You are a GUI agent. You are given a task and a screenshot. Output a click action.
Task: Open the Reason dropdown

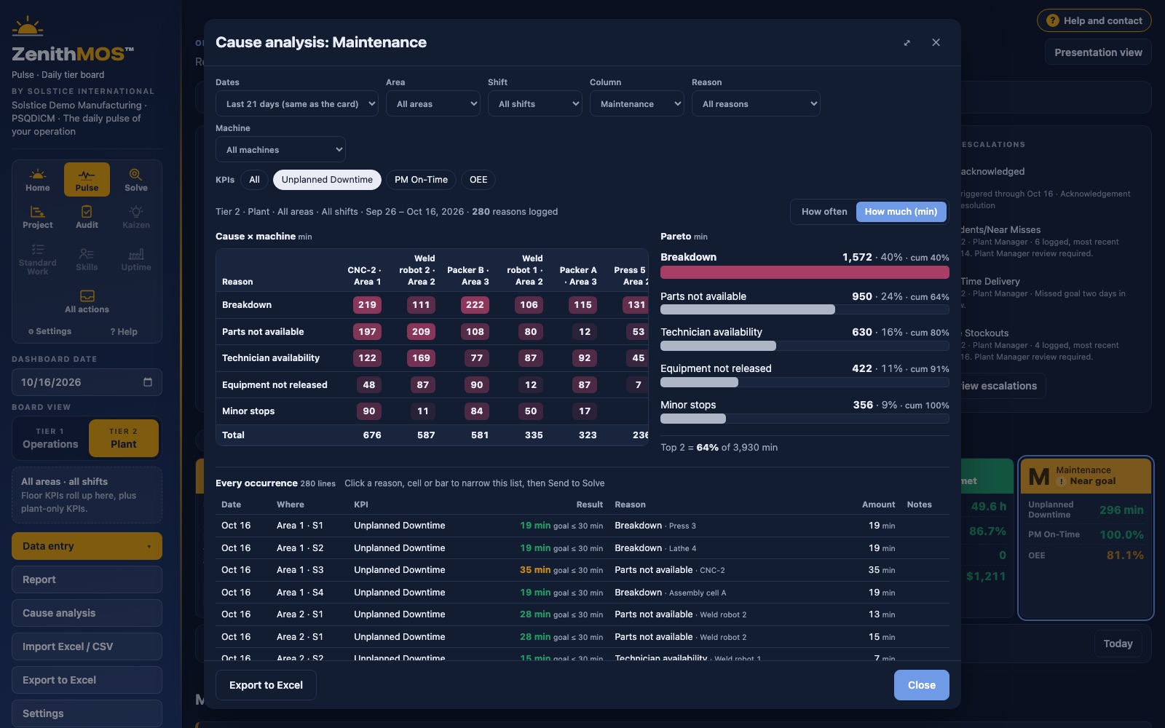[x=756, y=104]
